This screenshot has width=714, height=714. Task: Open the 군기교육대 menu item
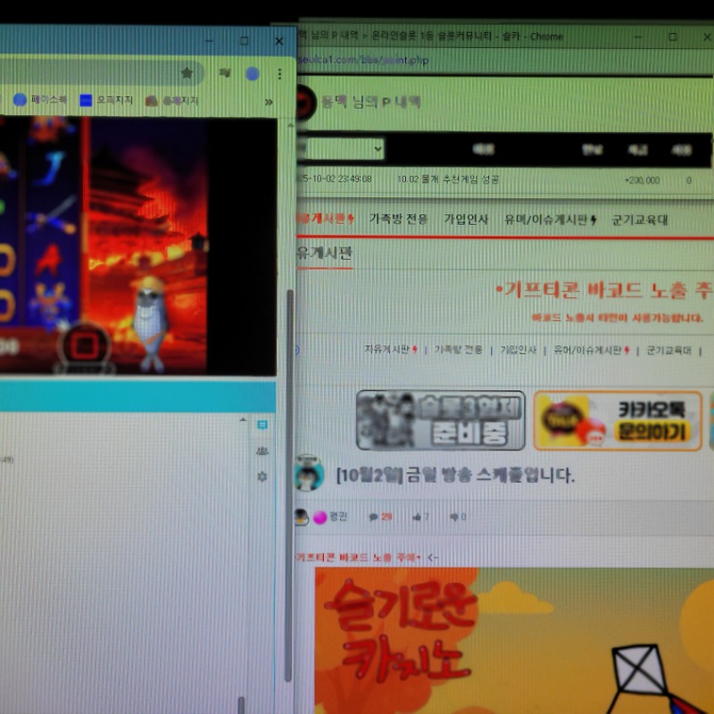639,220
